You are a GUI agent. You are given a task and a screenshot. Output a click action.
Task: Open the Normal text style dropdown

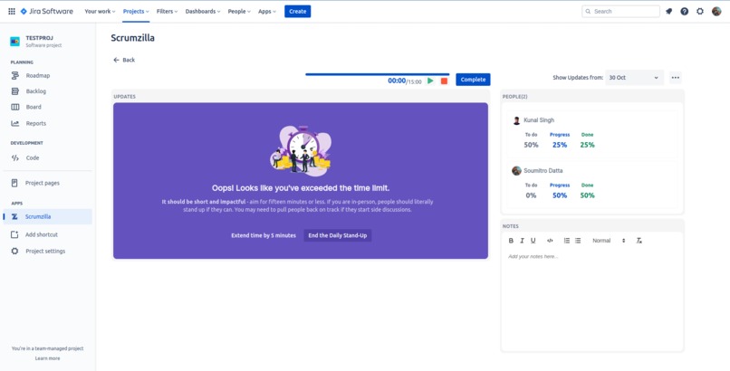(x=609, y=241)
